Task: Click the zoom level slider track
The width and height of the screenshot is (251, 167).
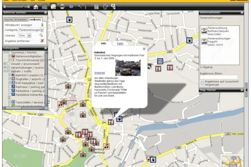Action: 16,7
